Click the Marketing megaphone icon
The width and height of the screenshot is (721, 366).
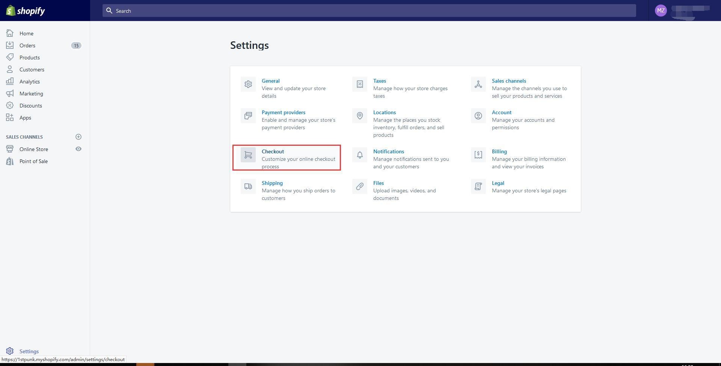[x=10, y=93]
